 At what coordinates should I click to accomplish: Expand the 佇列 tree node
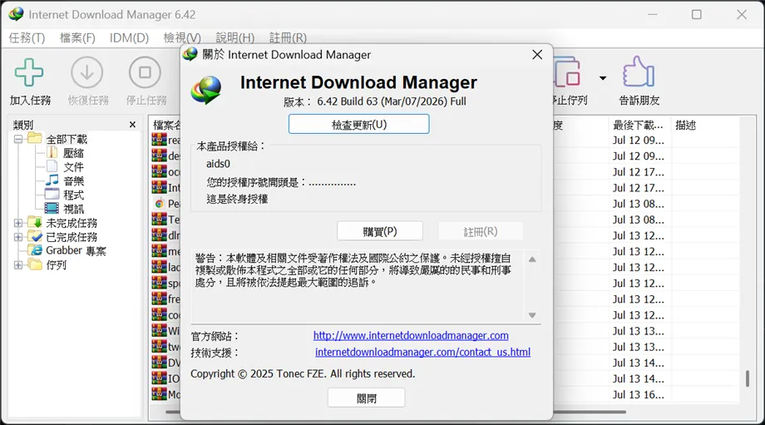pos(18,265)
